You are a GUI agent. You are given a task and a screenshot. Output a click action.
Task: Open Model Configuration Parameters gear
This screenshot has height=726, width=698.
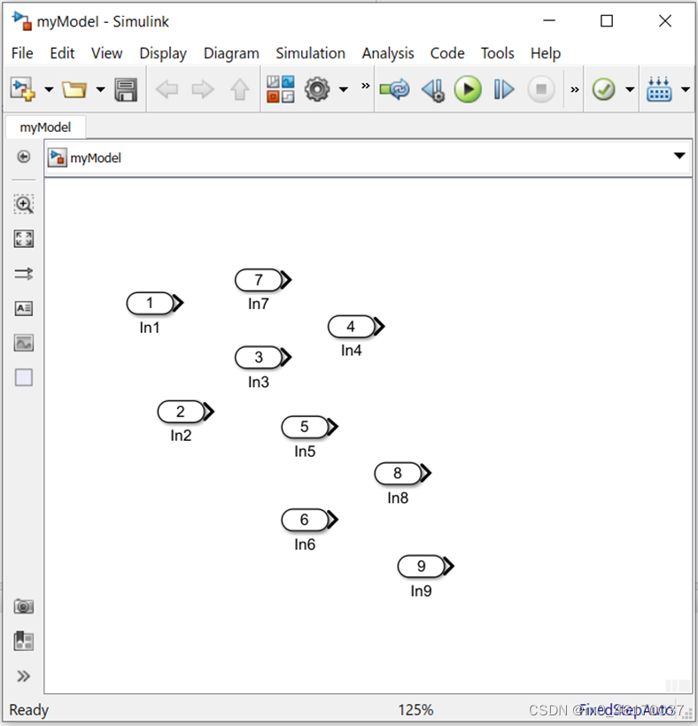[317, 89]
